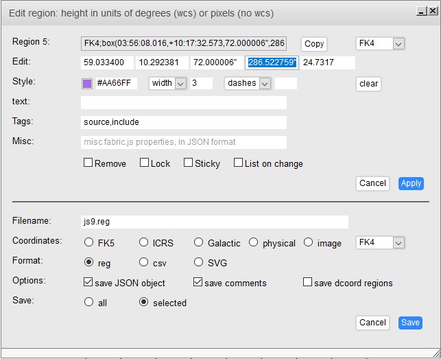Choose SVG as the format
The image size is (441, 359).
[x=198, y=262]
